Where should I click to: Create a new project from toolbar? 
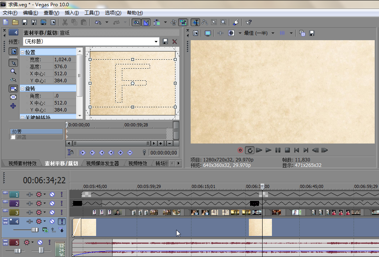(5, 23)
